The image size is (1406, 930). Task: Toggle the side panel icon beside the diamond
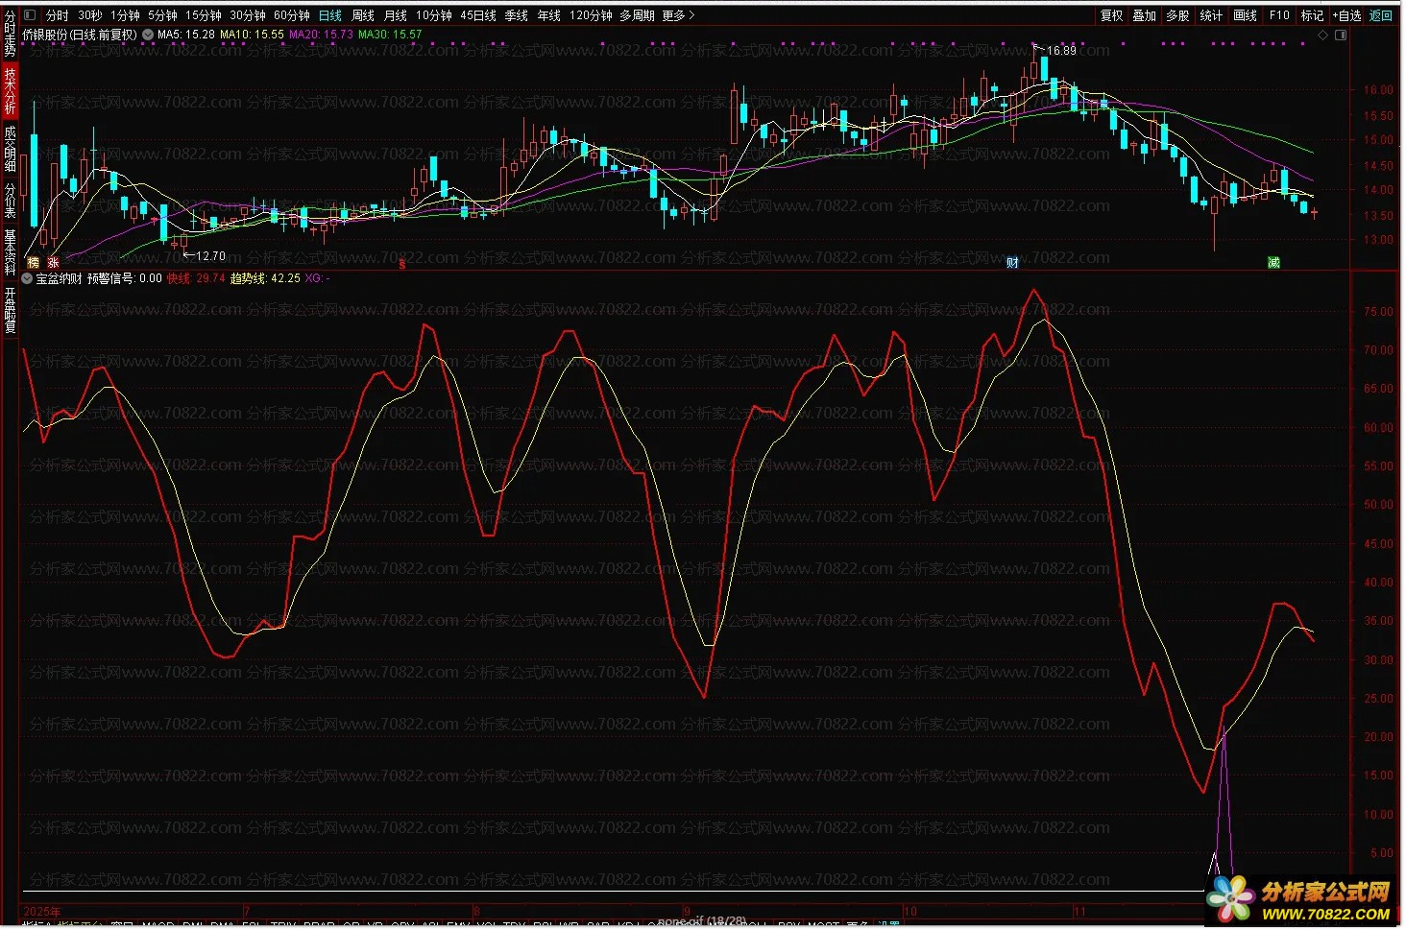point(1341,35)
